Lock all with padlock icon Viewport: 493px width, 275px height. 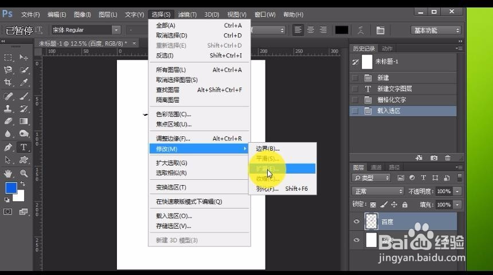point(405,205)
